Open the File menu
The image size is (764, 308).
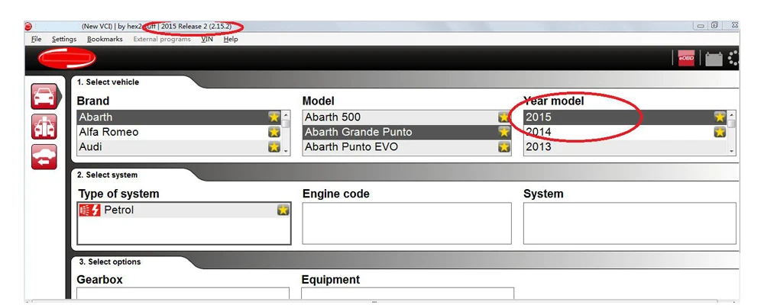[36, 39]
